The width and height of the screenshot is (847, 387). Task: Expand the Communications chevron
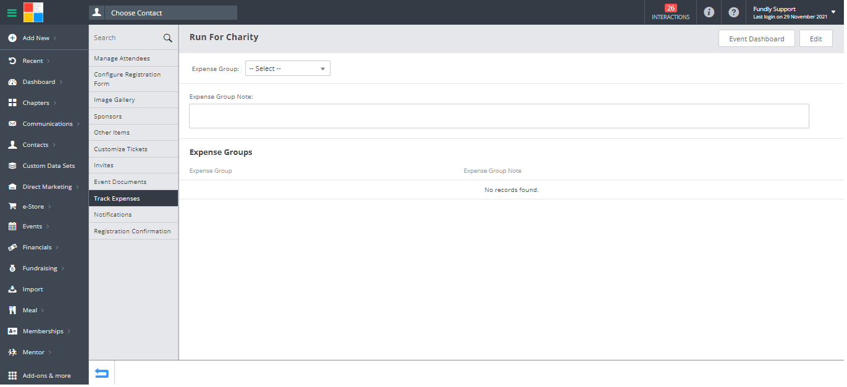(78, 124)
